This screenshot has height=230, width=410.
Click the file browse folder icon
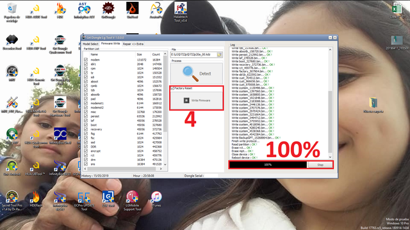point(219,54)
